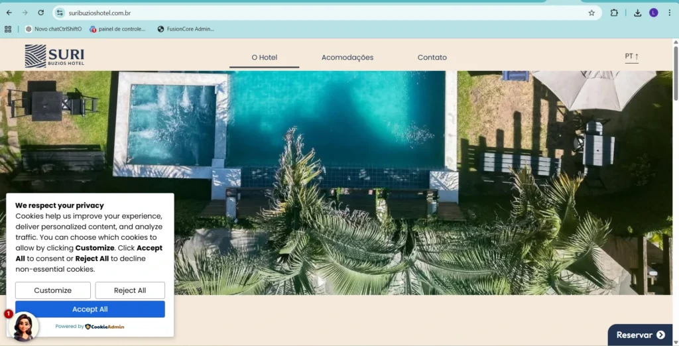
Task: Click the Reservar booking button
Action: click(641, 335)
